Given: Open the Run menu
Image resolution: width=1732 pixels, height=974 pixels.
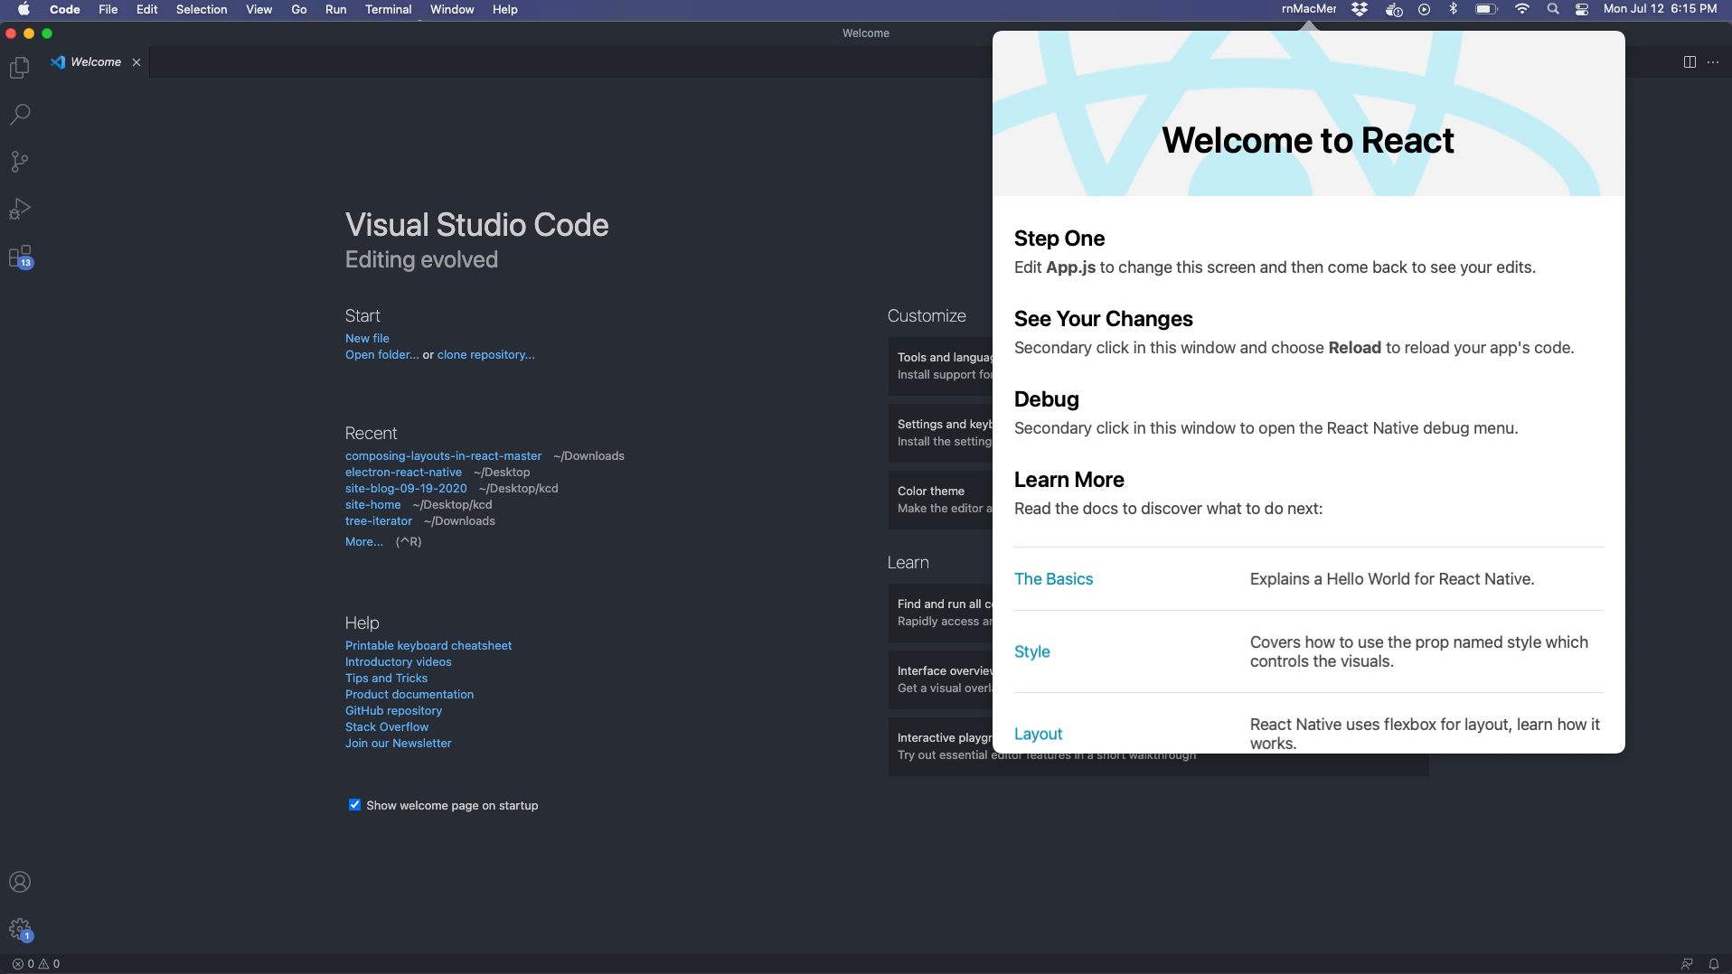Looking at the screenshot, I should 335,9.
